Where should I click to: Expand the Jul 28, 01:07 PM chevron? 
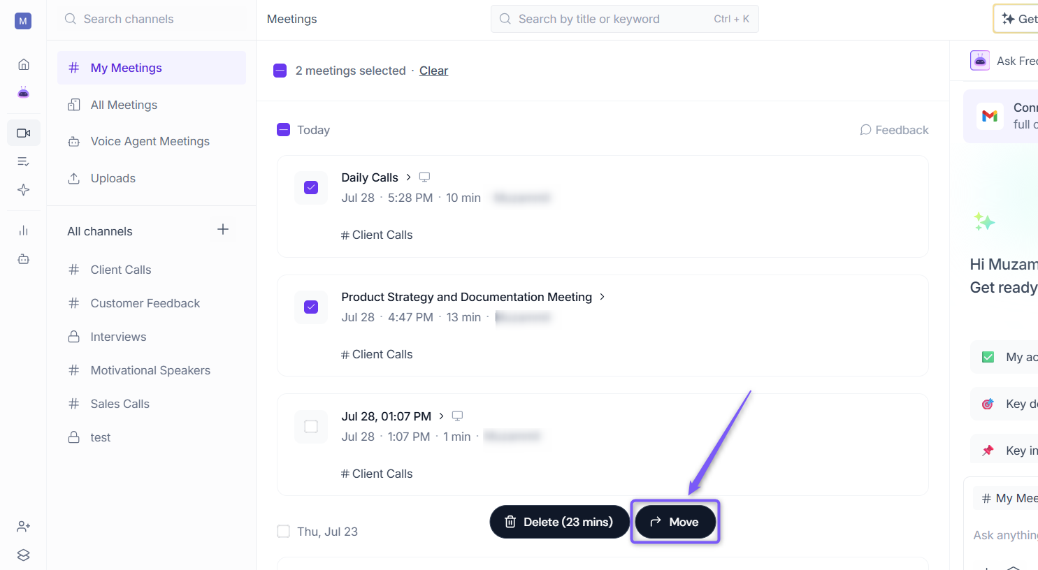441,416
